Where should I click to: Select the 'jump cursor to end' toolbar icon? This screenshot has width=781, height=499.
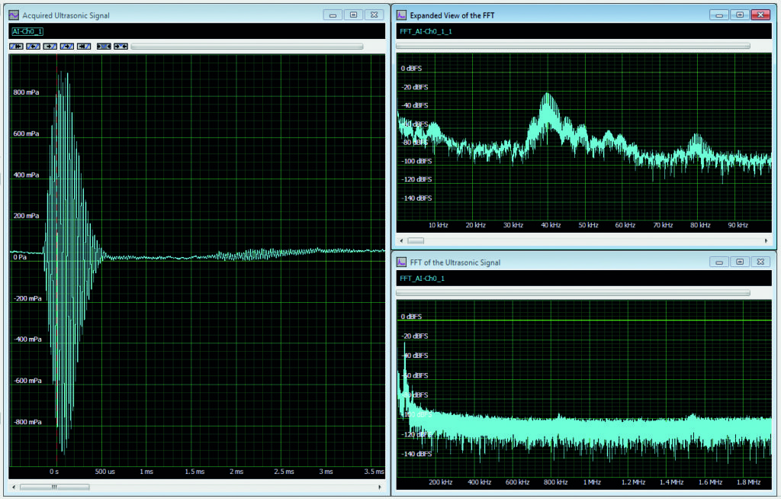click(84, 46)
